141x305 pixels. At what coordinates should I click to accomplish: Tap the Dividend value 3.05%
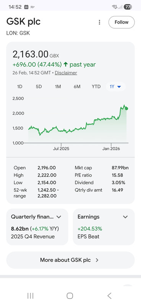click(118, 183)
